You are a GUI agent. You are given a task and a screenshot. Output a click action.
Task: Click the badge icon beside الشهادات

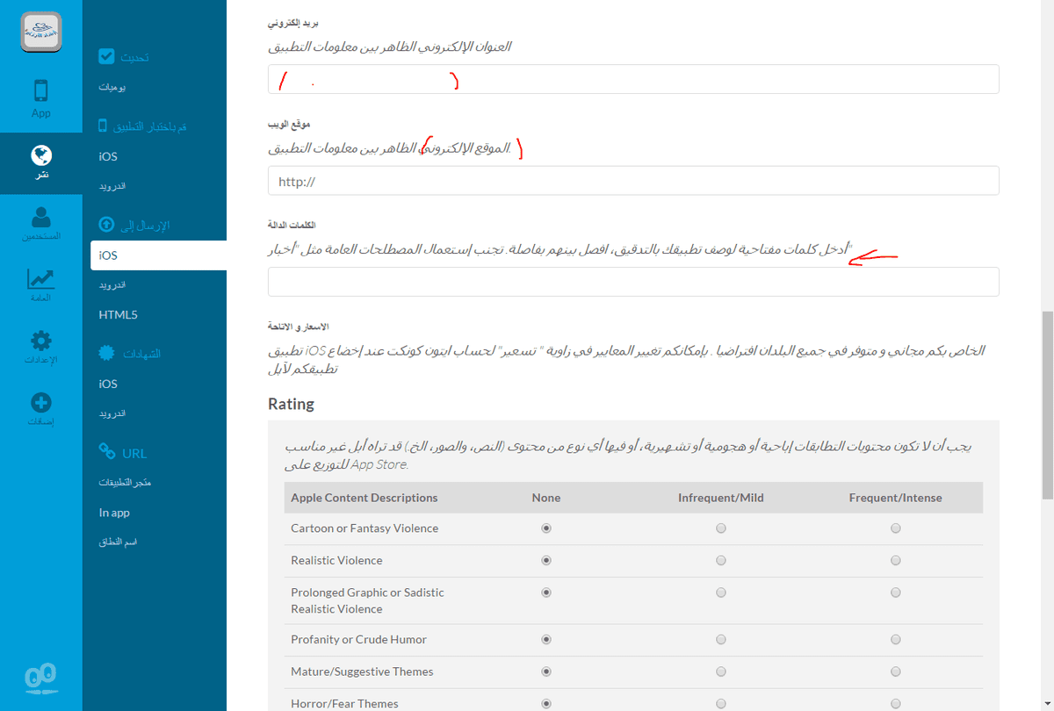point(106,353)
